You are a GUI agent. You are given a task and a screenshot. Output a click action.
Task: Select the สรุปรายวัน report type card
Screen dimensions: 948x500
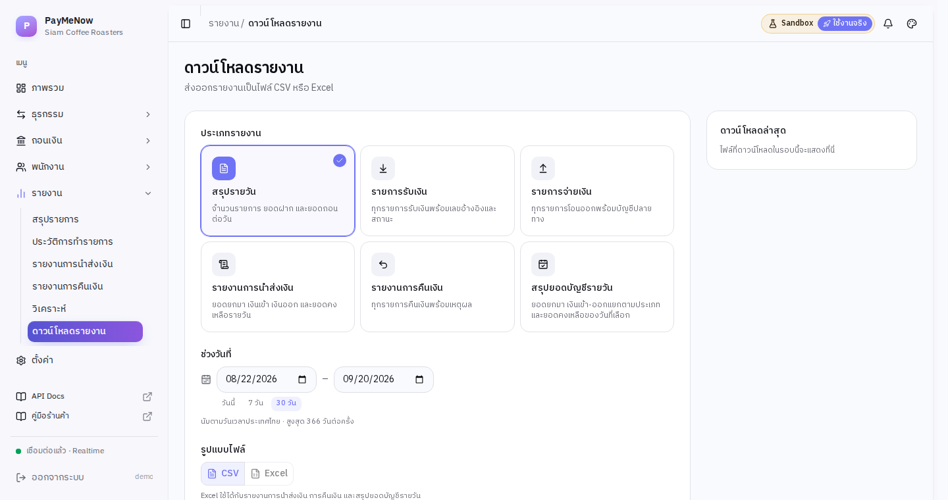278,191
